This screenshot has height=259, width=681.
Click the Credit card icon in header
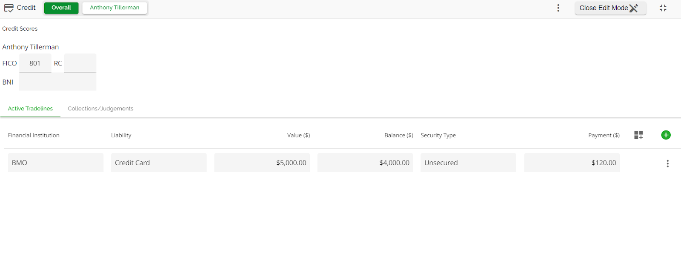(9, 8)
